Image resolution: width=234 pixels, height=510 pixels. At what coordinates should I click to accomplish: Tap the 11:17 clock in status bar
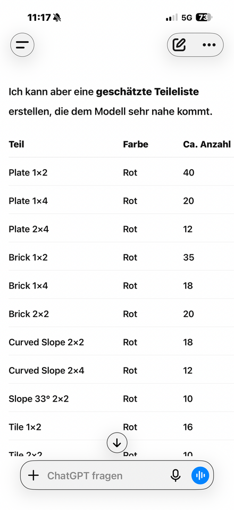pos(39,18)
